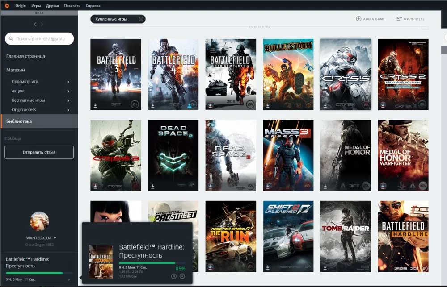Open the Battlefield Bad Company 2 tile
The width and height of the screenshot is (447, 287).
pyautogui.click(x=231, y=74)
